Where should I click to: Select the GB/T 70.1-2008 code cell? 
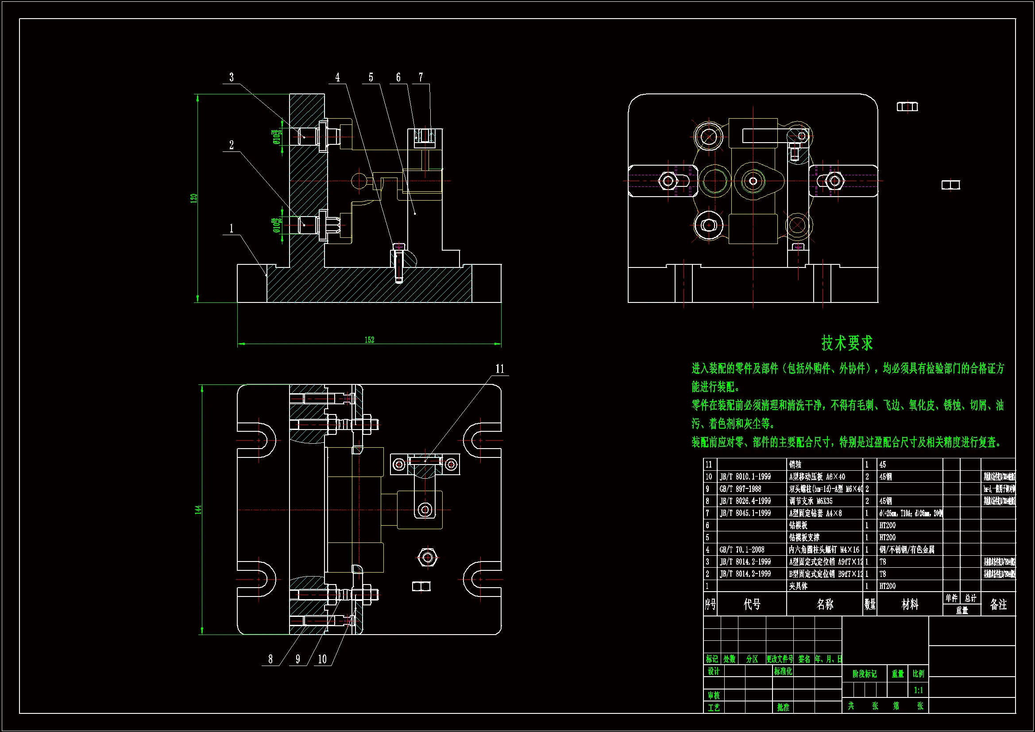[742, 550]
